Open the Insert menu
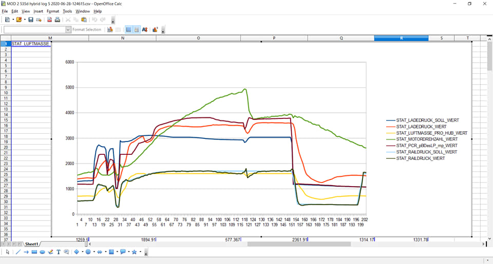493x264 pixels. (x=39, y=11)
